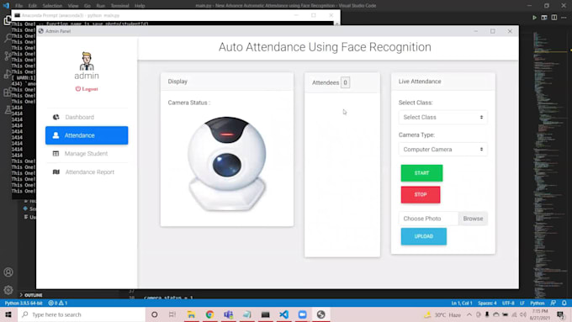Click the volume speaker tray icon
572x322 pixels.
[523, 314]
